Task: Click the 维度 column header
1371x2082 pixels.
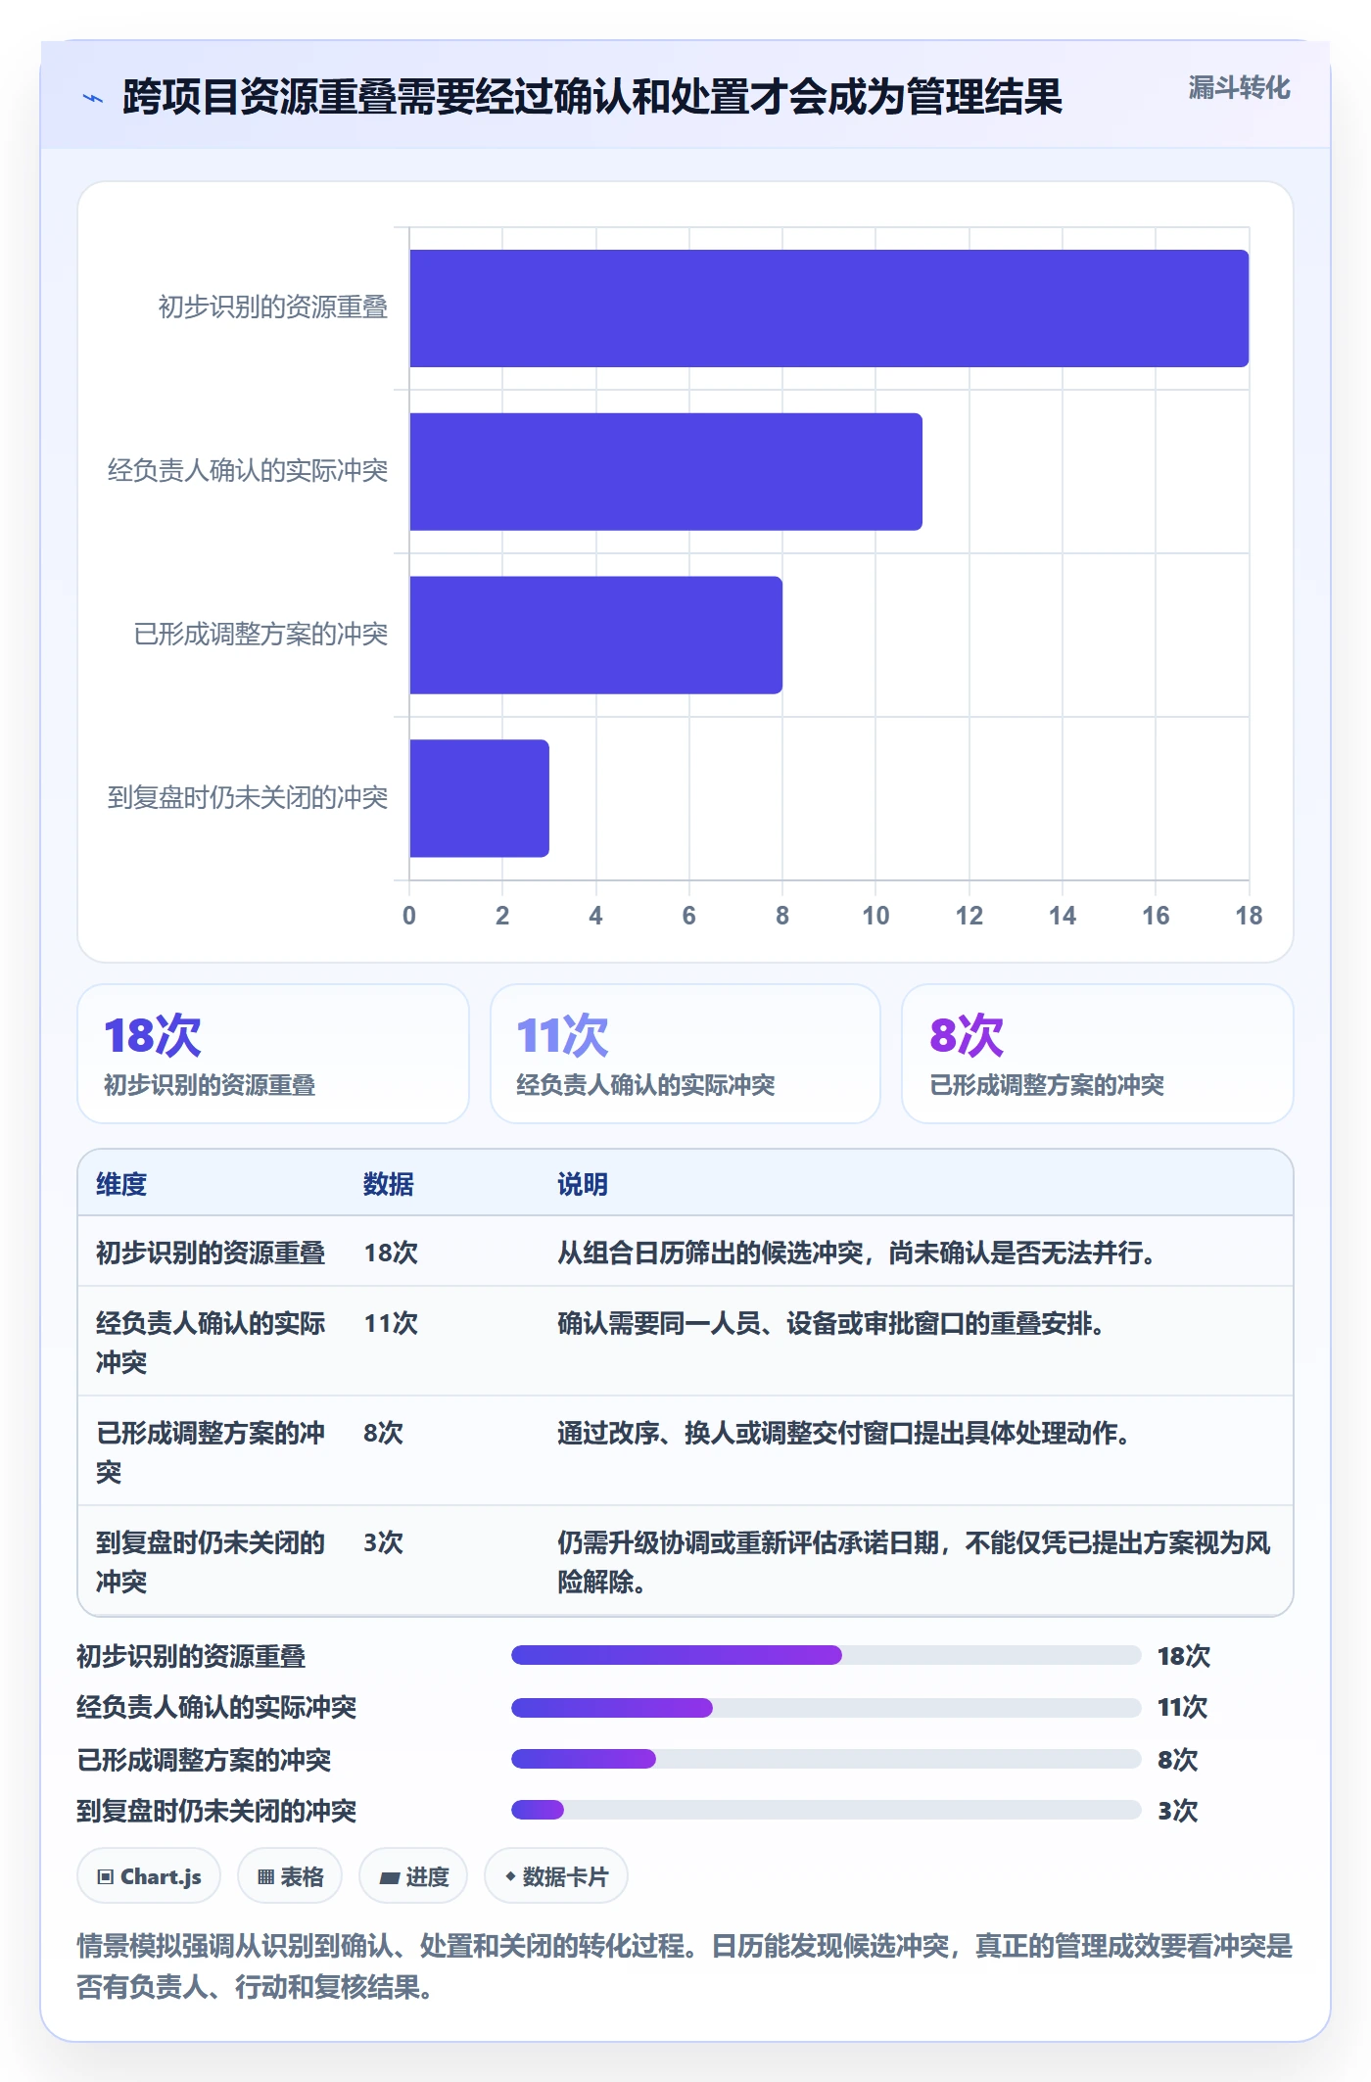Action: [x=121, y=1184]
